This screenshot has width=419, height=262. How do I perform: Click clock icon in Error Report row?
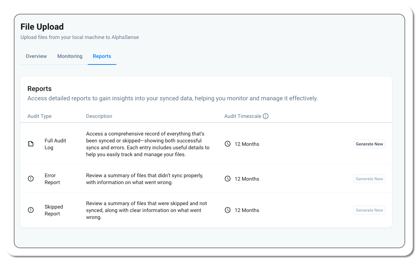227,179
